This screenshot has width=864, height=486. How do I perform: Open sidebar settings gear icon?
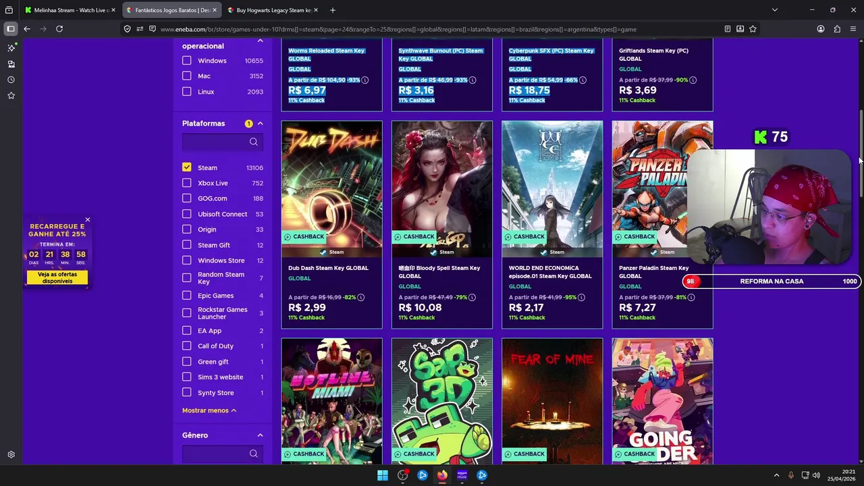(x=11, y=455)
